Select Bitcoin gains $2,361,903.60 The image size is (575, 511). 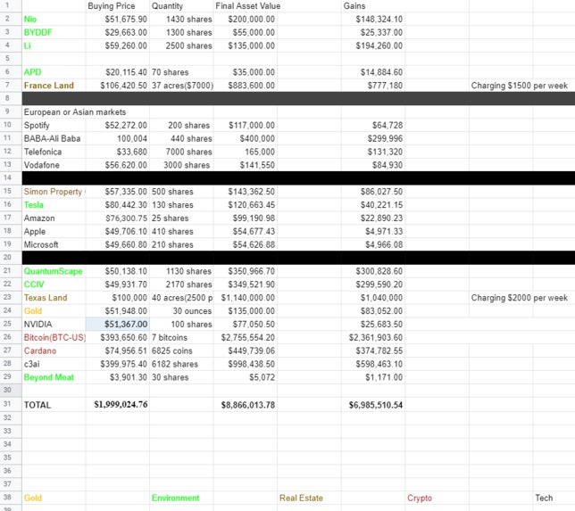[x=373, y=337]
